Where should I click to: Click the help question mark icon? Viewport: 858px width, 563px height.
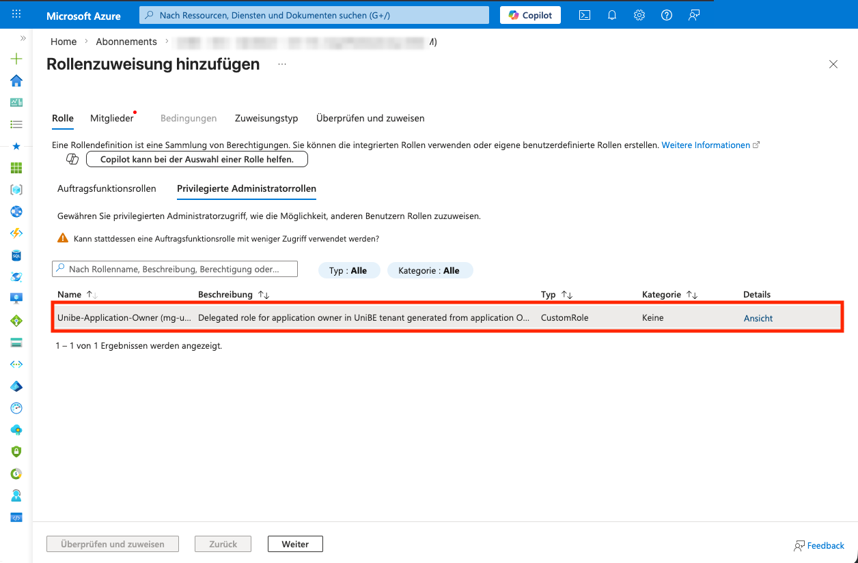tap(667, 15)
